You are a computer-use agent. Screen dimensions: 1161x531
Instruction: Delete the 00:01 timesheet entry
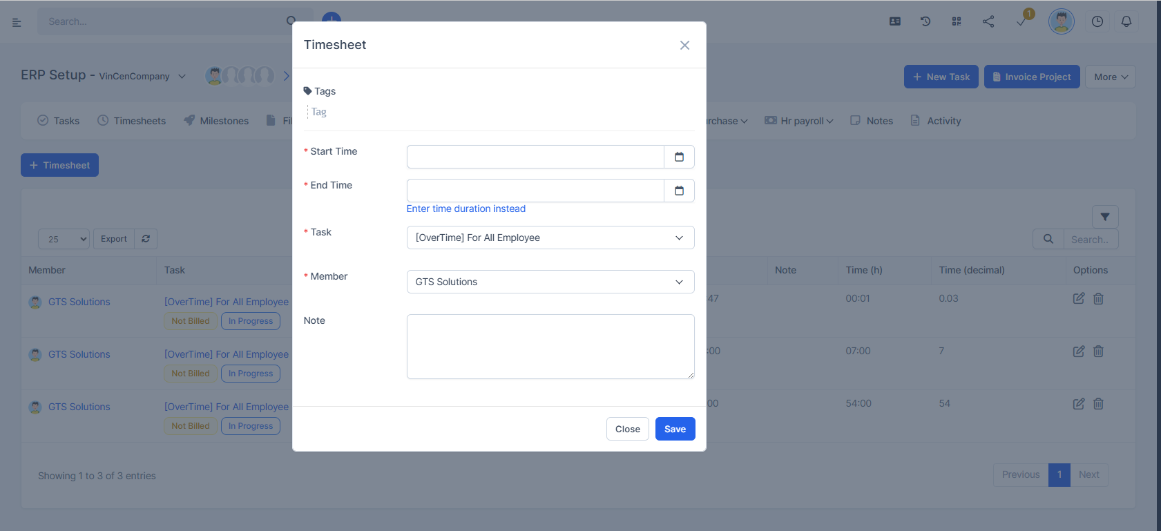[x=1098, y=299]
